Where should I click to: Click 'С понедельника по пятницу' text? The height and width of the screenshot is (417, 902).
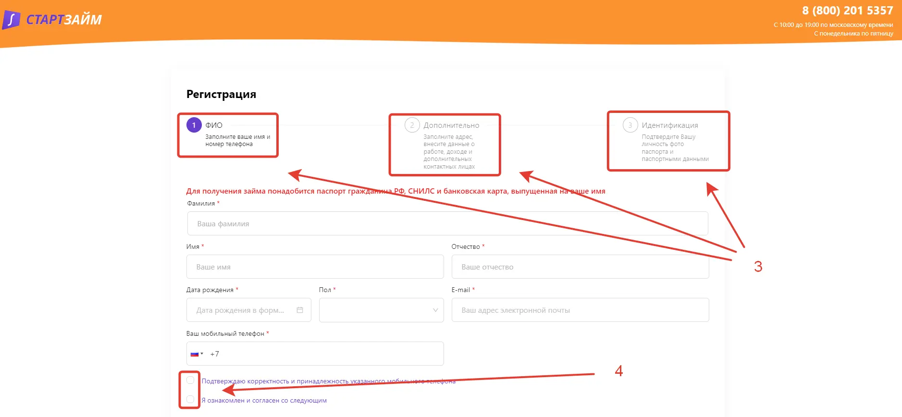coord(853,34)
